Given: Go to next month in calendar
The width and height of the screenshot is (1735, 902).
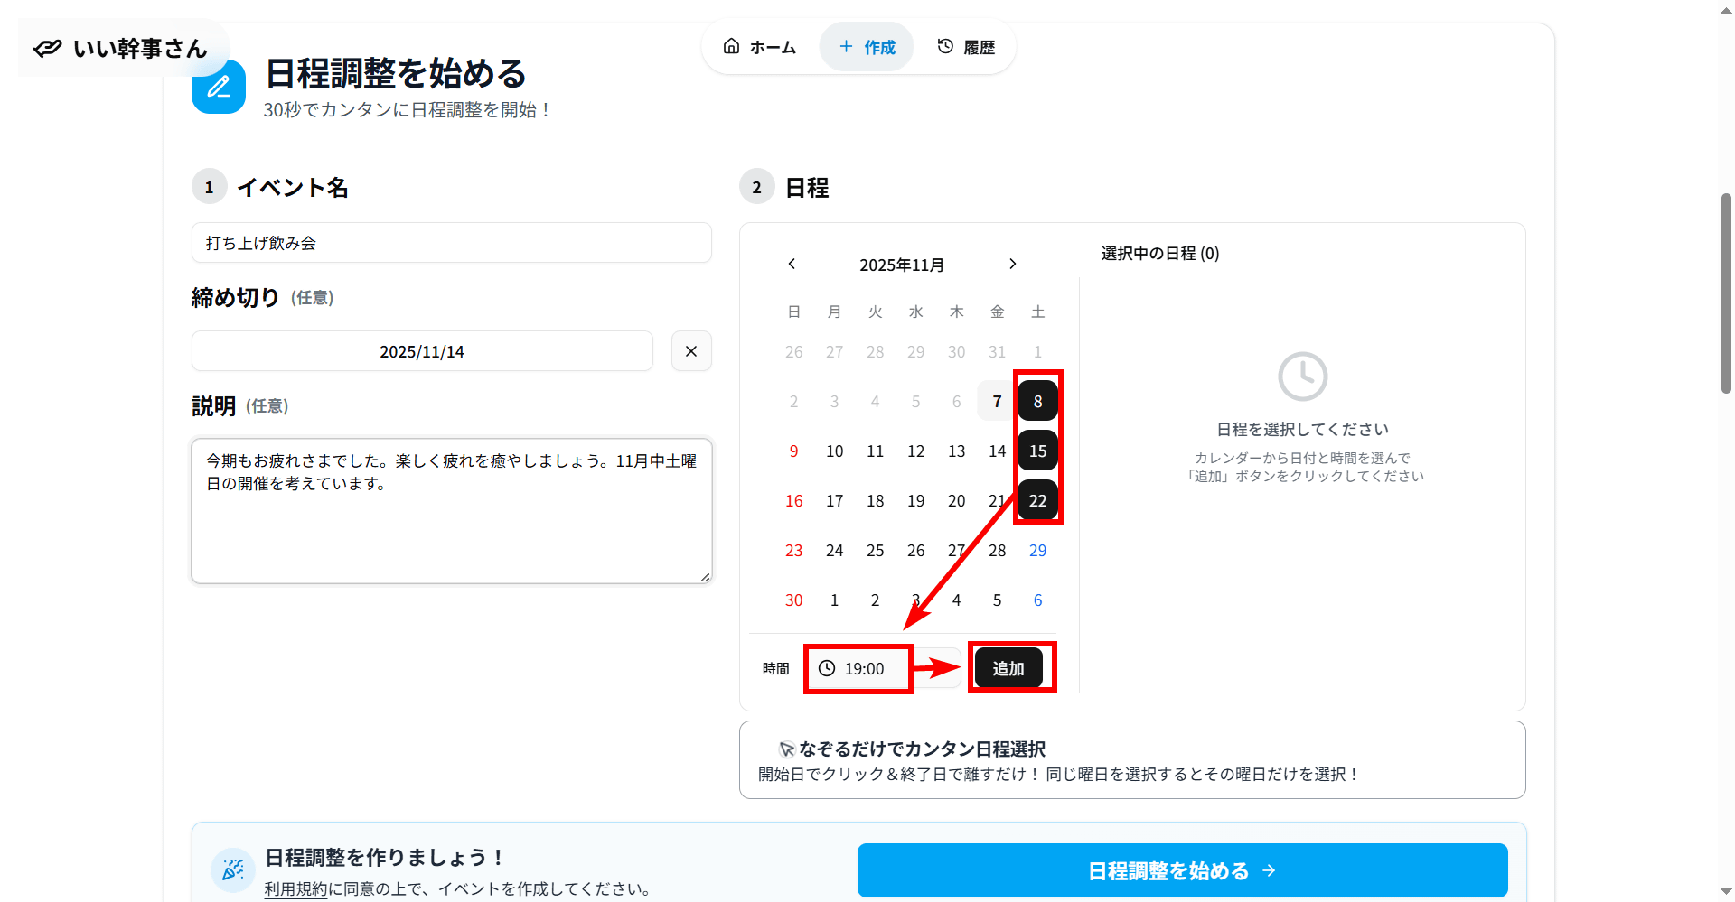Looking at the screenshot, I should pyautogui.click(x=1012, y=264).
